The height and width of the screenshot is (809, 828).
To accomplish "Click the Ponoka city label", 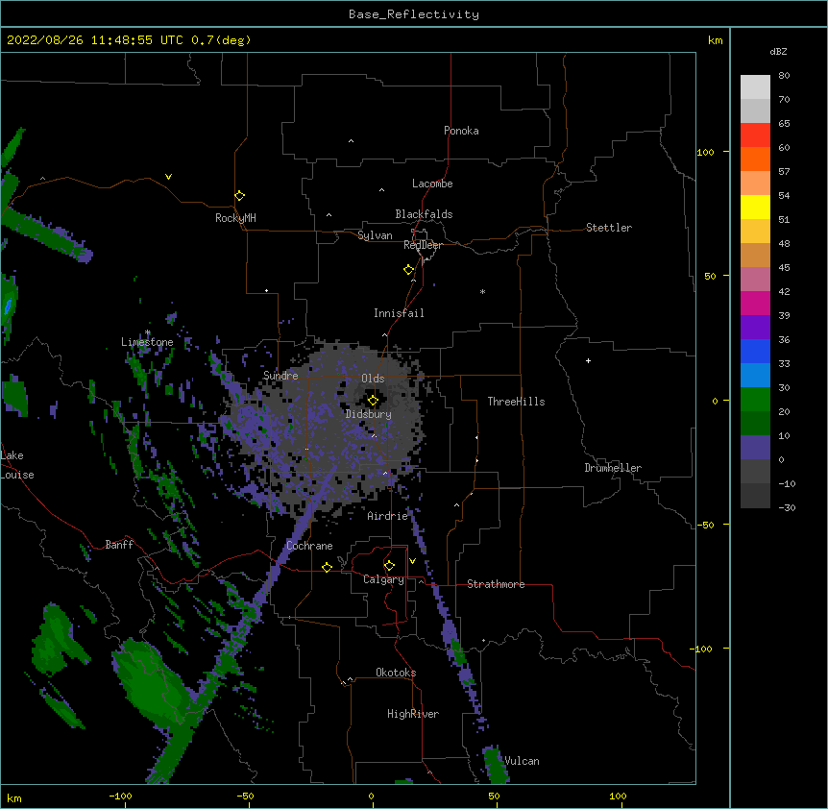I will pyautogui.click(x=461, y=131).
